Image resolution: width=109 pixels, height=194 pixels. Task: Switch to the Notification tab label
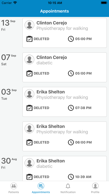68,192
